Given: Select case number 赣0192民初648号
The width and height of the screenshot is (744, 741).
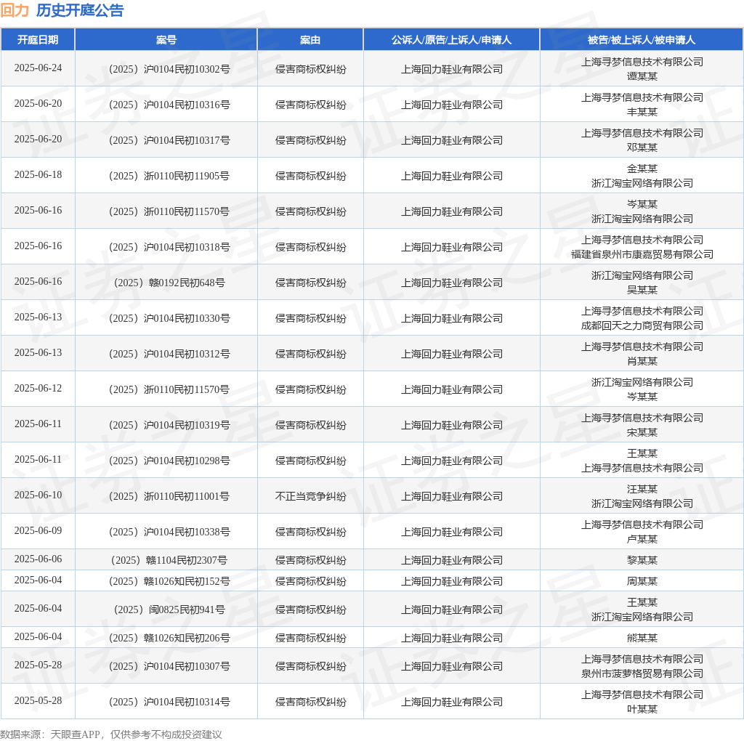Looking at the screenshot, I should pyautogui.click(x=169, y=283).
